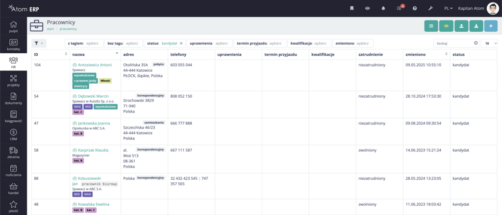Open Kacprzak Klaudia record
This screenshot has width=502, height=215.
pos(93,150)
